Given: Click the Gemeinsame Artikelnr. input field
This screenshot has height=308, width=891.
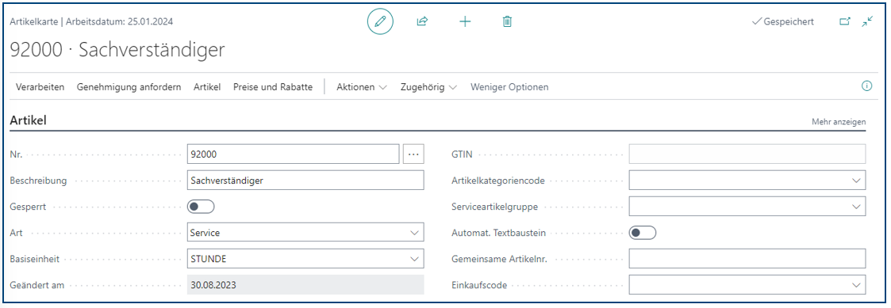Looking at the screenshot, I should (x=747, y=259).
